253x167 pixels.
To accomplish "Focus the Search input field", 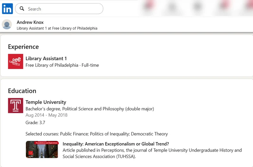I will point(63,9).
